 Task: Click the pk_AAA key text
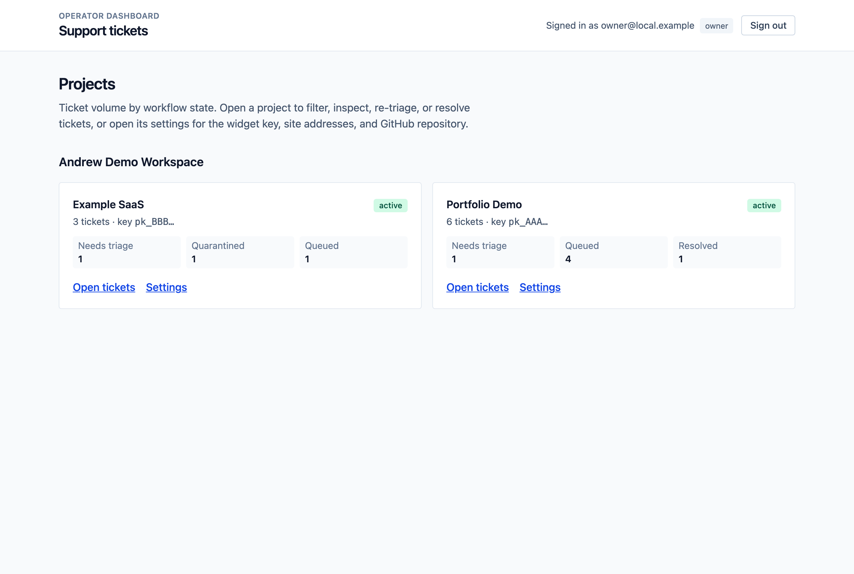(528, 222)
